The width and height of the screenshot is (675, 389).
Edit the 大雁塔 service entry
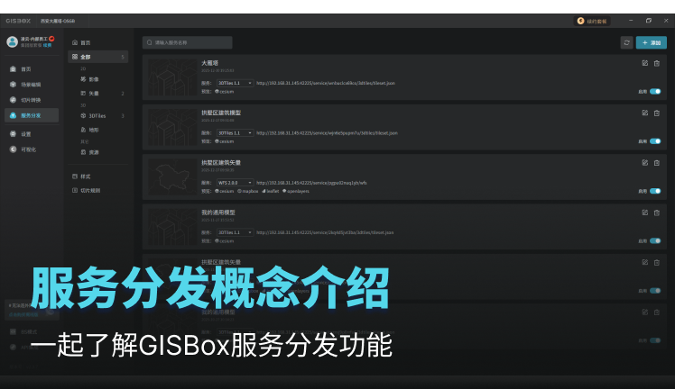coord(644,63)
